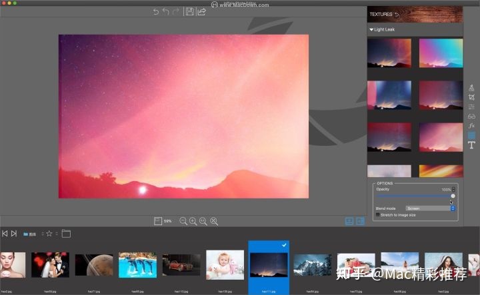Click the Redo arrow in top toolbar
480x295 pixels.
tap(176, 12)
